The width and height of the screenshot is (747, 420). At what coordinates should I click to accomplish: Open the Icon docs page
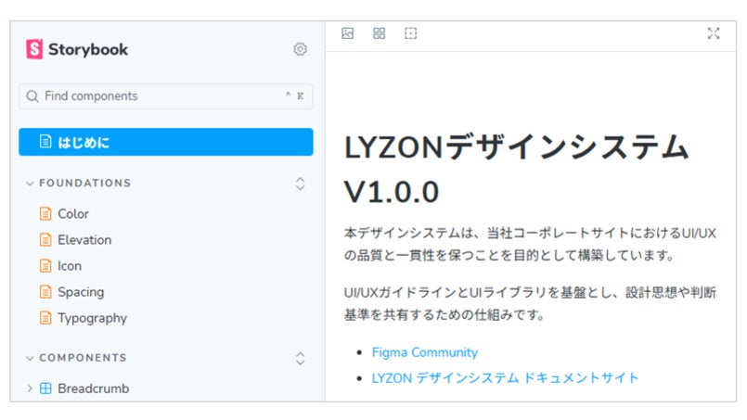point(70,266)
